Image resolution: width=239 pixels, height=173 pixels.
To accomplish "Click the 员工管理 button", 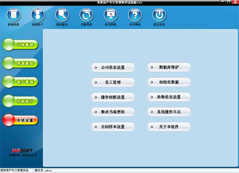I will 113,82.
